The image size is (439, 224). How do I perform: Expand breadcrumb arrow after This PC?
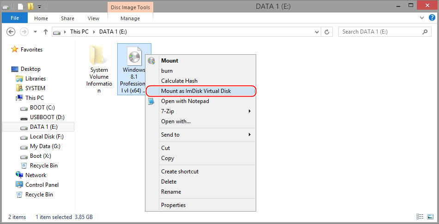click(94, 32)
